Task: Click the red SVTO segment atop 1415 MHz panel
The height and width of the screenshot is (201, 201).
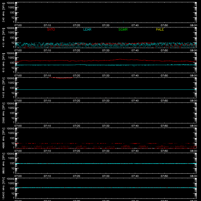Action: pyautogui.click(x=61, y=78)
